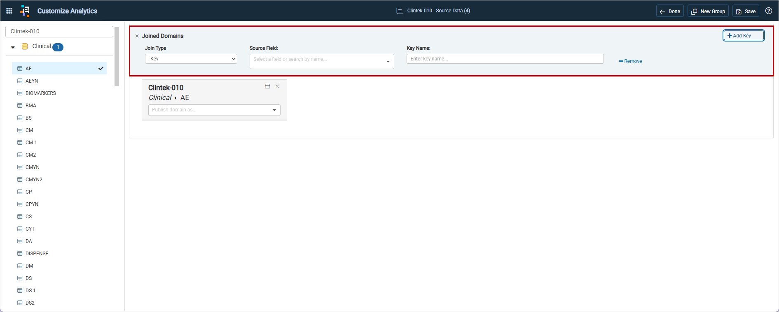This screenshot has height=312, width=779.
Task: Click the elluminate logo icon
Action: pos(25,11)
